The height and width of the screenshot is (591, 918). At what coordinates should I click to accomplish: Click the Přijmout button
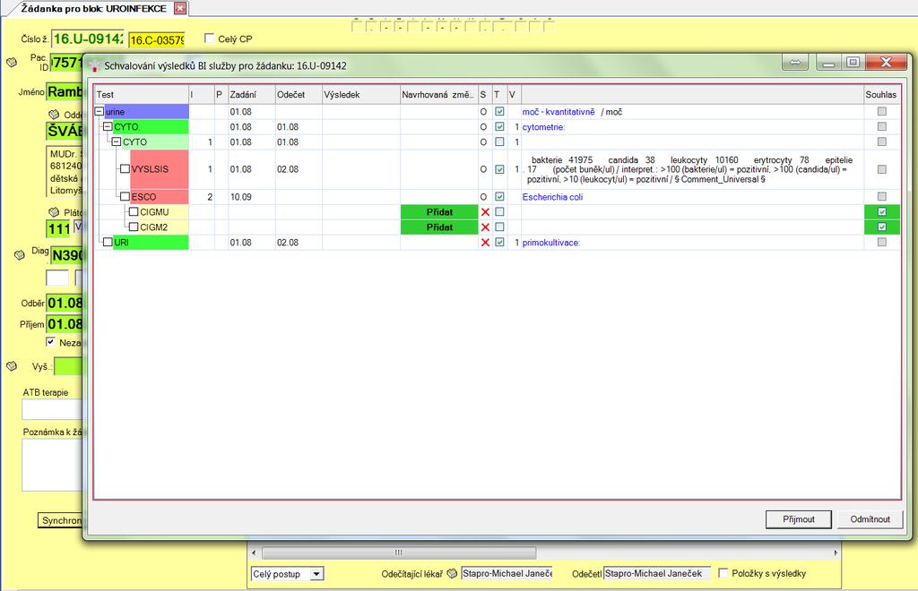pyautogui.click(x=799, y=519)
